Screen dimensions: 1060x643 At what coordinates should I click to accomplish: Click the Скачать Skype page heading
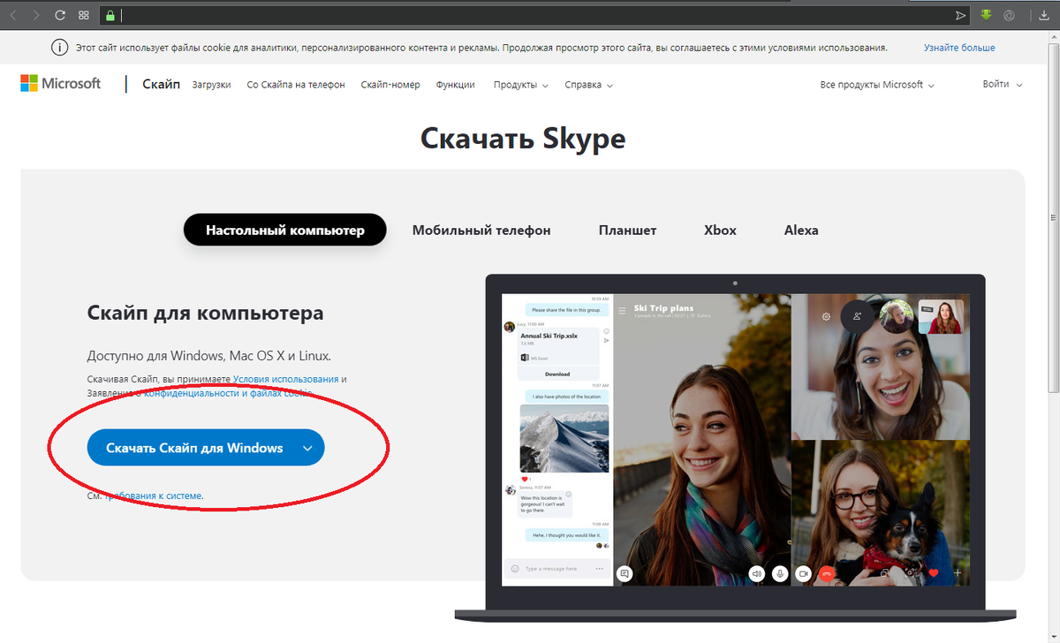point(523,139)
